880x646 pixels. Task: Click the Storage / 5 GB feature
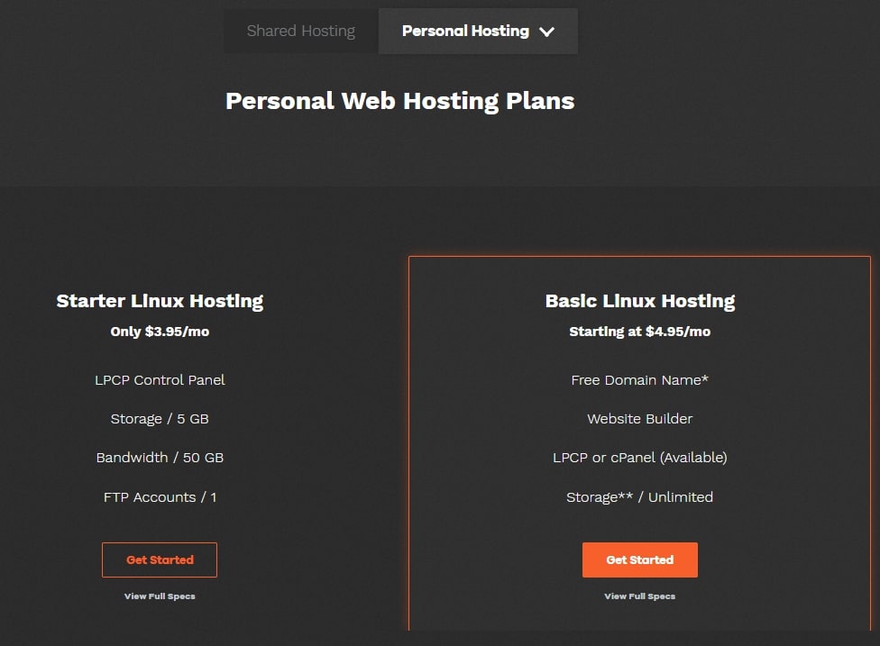pyautogui.click(x=160, y=419)
